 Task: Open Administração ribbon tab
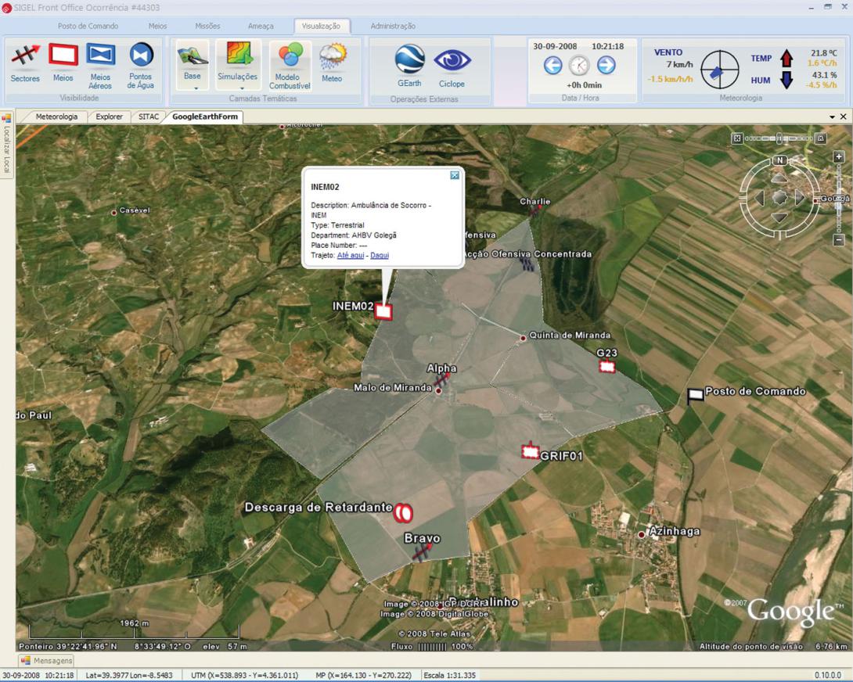coord(393,26)
